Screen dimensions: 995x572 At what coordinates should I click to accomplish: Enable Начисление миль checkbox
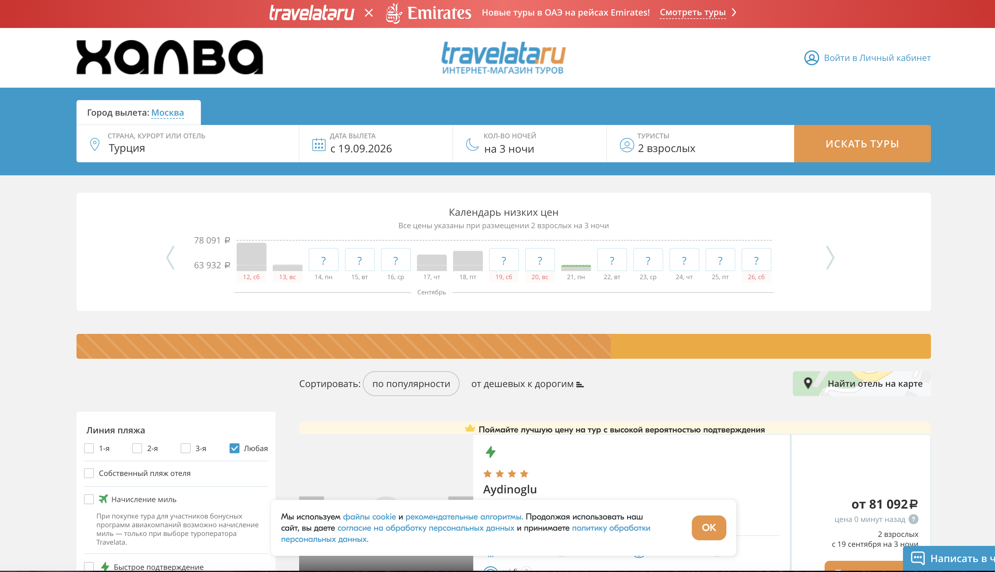point(89,499)
